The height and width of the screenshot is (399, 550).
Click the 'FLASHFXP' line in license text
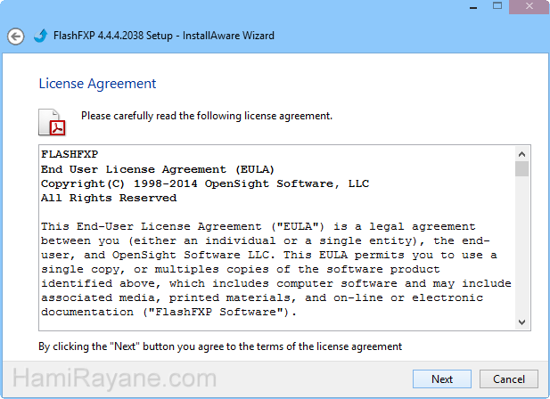70,154
